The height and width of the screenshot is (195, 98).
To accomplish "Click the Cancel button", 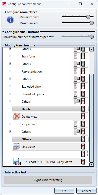I will pos(86,191).
